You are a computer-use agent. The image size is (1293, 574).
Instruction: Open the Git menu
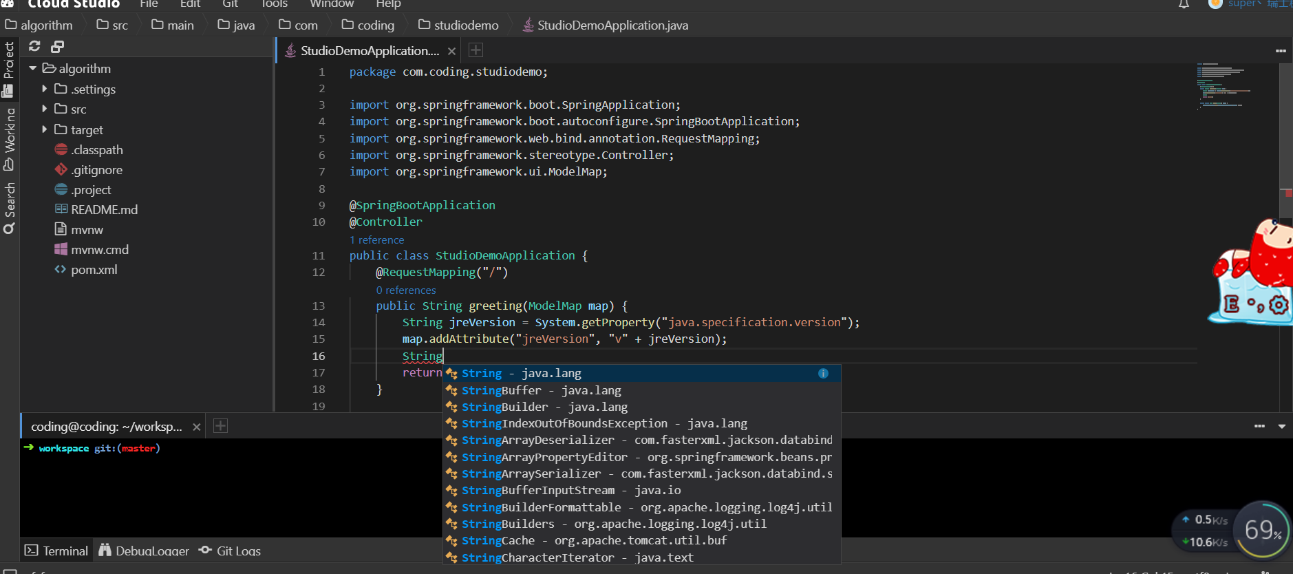[230, 4]
